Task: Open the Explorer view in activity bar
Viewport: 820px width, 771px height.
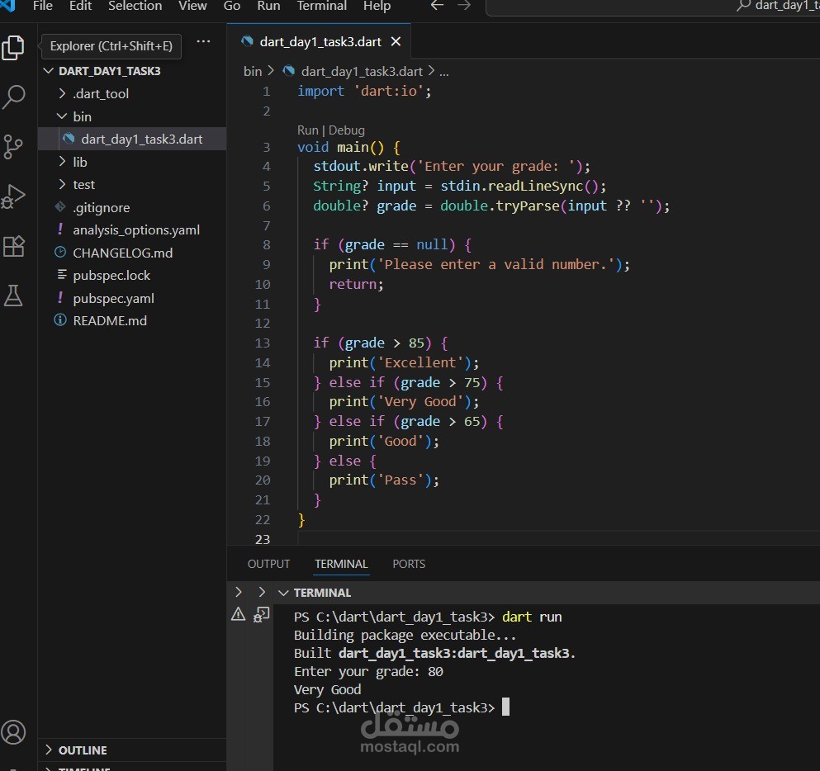Action: 13,48
